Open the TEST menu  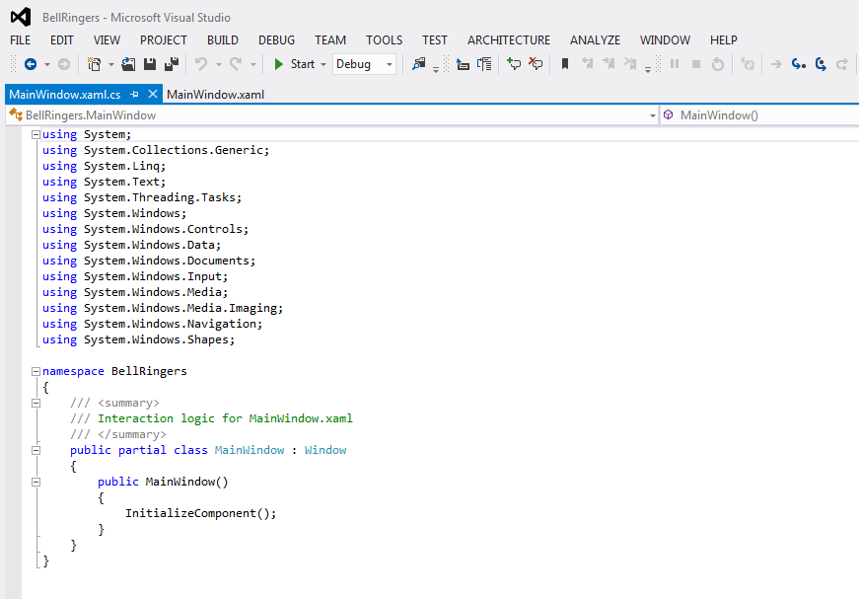tap(434, 40)
